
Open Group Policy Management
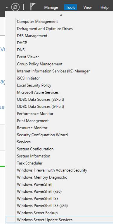coord(39,64)
